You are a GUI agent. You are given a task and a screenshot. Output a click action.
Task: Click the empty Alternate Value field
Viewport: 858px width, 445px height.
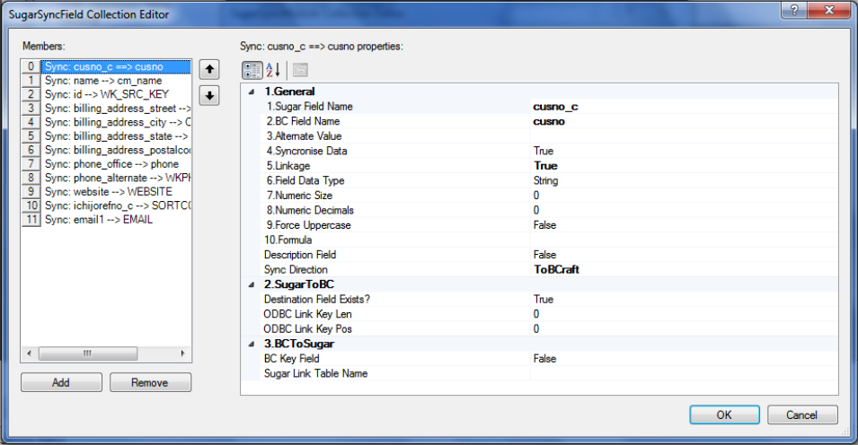(684, 136)
